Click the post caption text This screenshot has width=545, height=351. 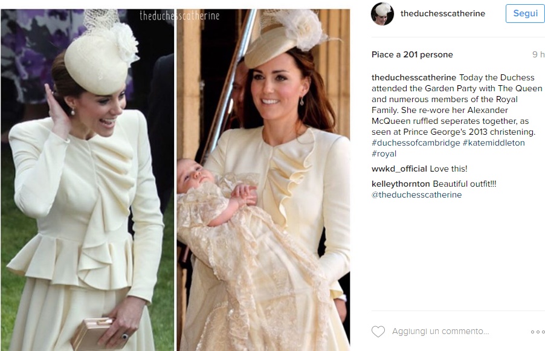point(457,115)
